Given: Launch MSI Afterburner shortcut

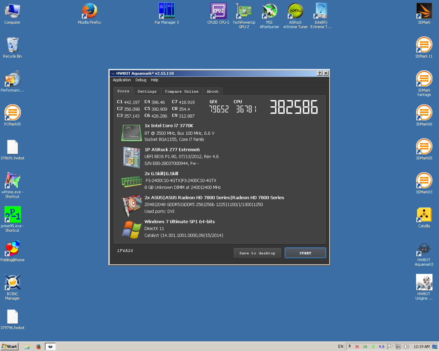Looking at the screenshot, I should point(270,15).
